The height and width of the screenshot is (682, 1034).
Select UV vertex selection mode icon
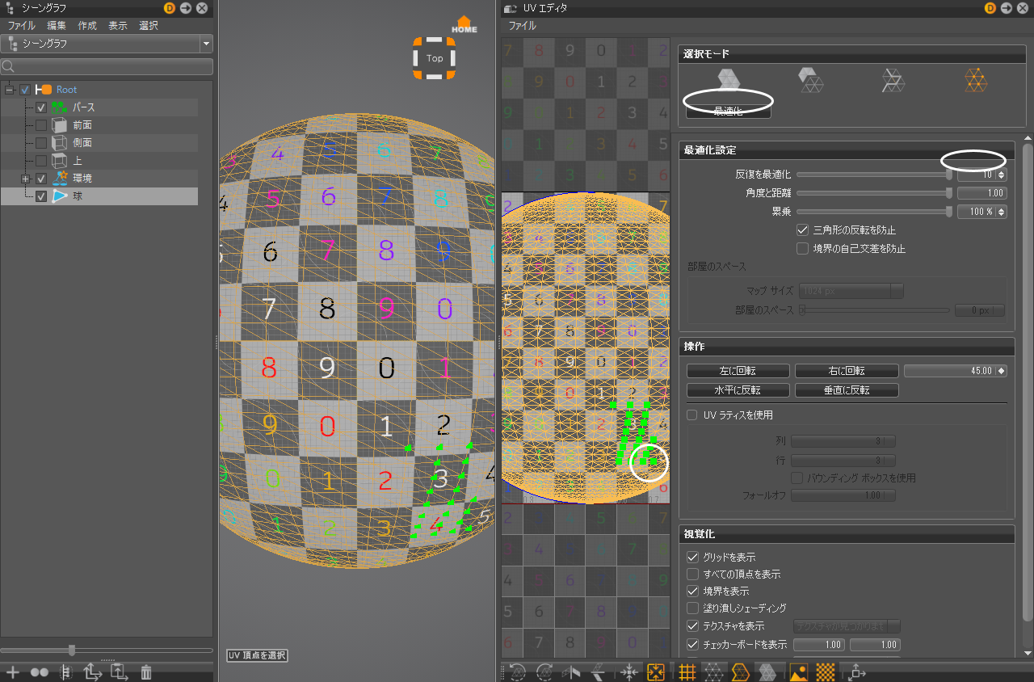point(976,79)
